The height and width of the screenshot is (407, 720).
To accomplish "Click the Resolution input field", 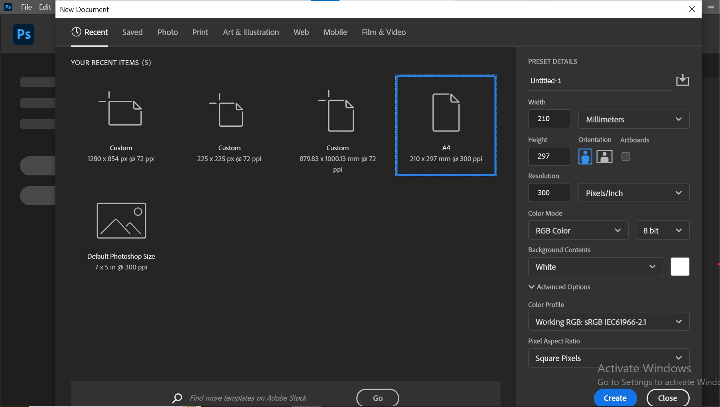I will [549, 193].
